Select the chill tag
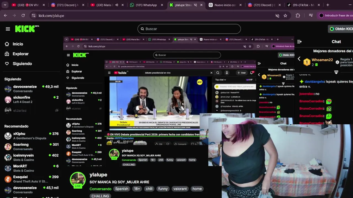The image size is (353, 198). [149, 189]
